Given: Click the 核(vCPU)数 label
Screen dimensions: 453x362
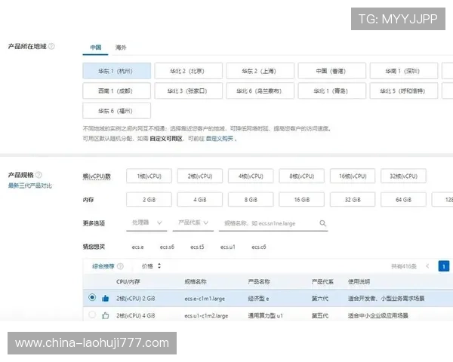Looking at the screenshot, I should point(97,176).
